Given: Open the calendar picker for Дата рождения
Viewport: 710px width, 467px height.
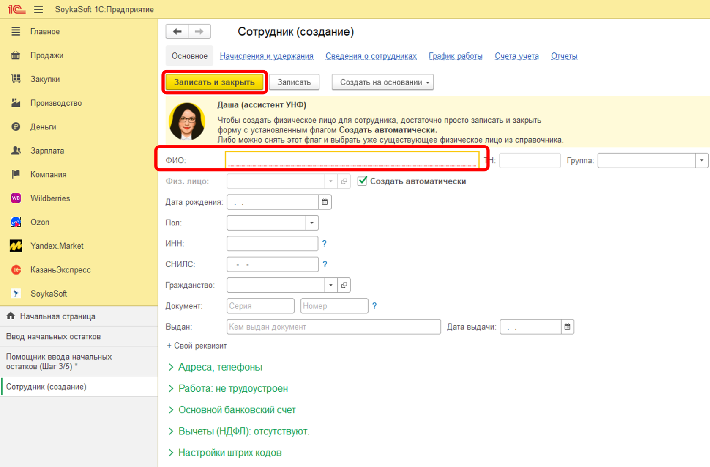Looking at the screenshot, I should pos(325,202).
